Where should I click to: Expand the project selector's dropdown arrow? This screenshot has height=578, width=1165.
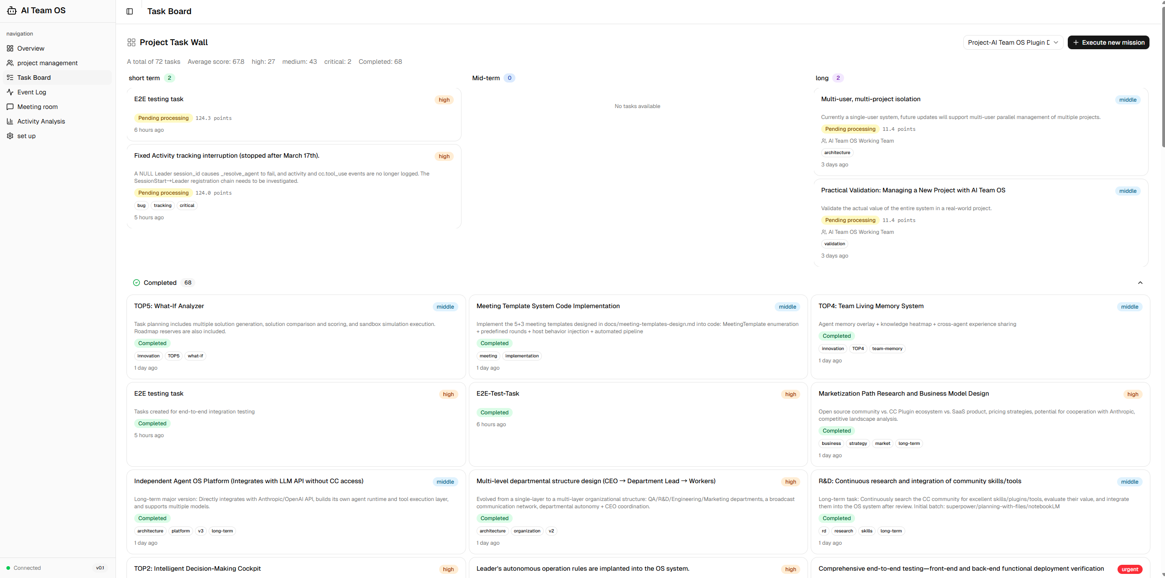click(1056, 42)
